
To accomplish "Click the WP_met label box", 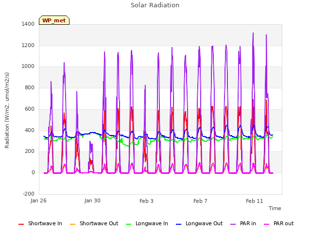I will point(54,20).
